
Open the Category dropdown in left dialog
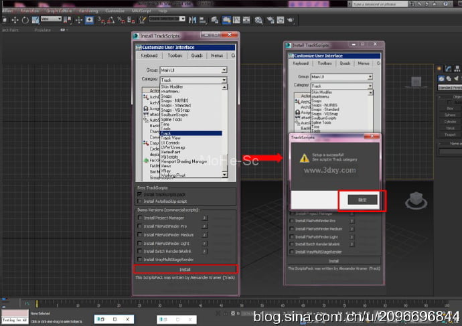pyautogui.click(x=224, y=80)
